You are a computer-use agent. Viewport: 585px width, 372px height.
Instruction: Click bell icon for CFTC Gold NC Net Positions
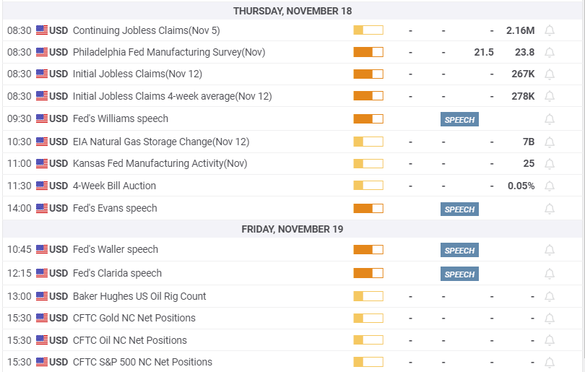tap(550, 319)
